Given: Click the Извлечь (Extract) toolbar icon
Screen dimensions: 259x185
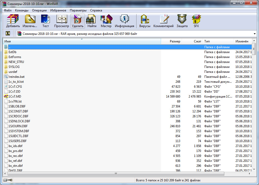Looking at the screenshot, I should (x=30, y=21).
